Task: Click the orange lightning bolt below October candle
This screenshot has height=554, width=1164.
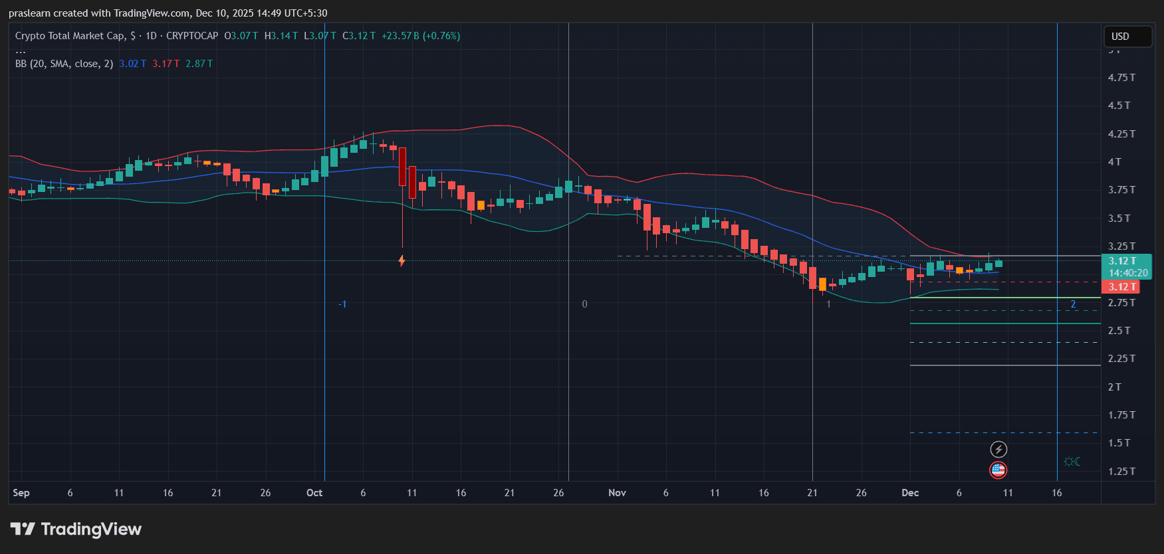Action: [402, 260]
